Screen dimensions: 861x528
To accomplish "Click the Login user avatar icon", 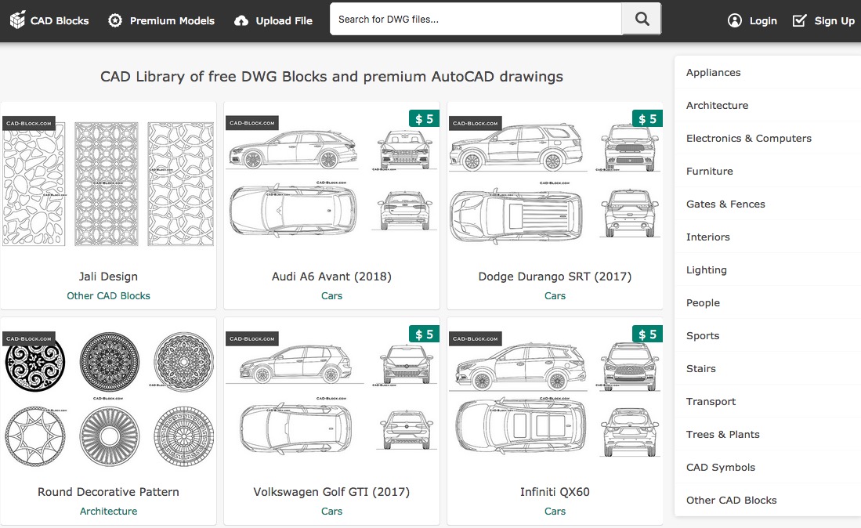I will coord(735,21).
